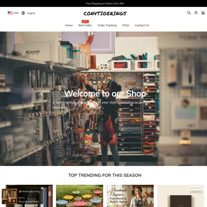207x207 pixels.
Task: Open the Contact Us link
Action: tap(142, 25)
